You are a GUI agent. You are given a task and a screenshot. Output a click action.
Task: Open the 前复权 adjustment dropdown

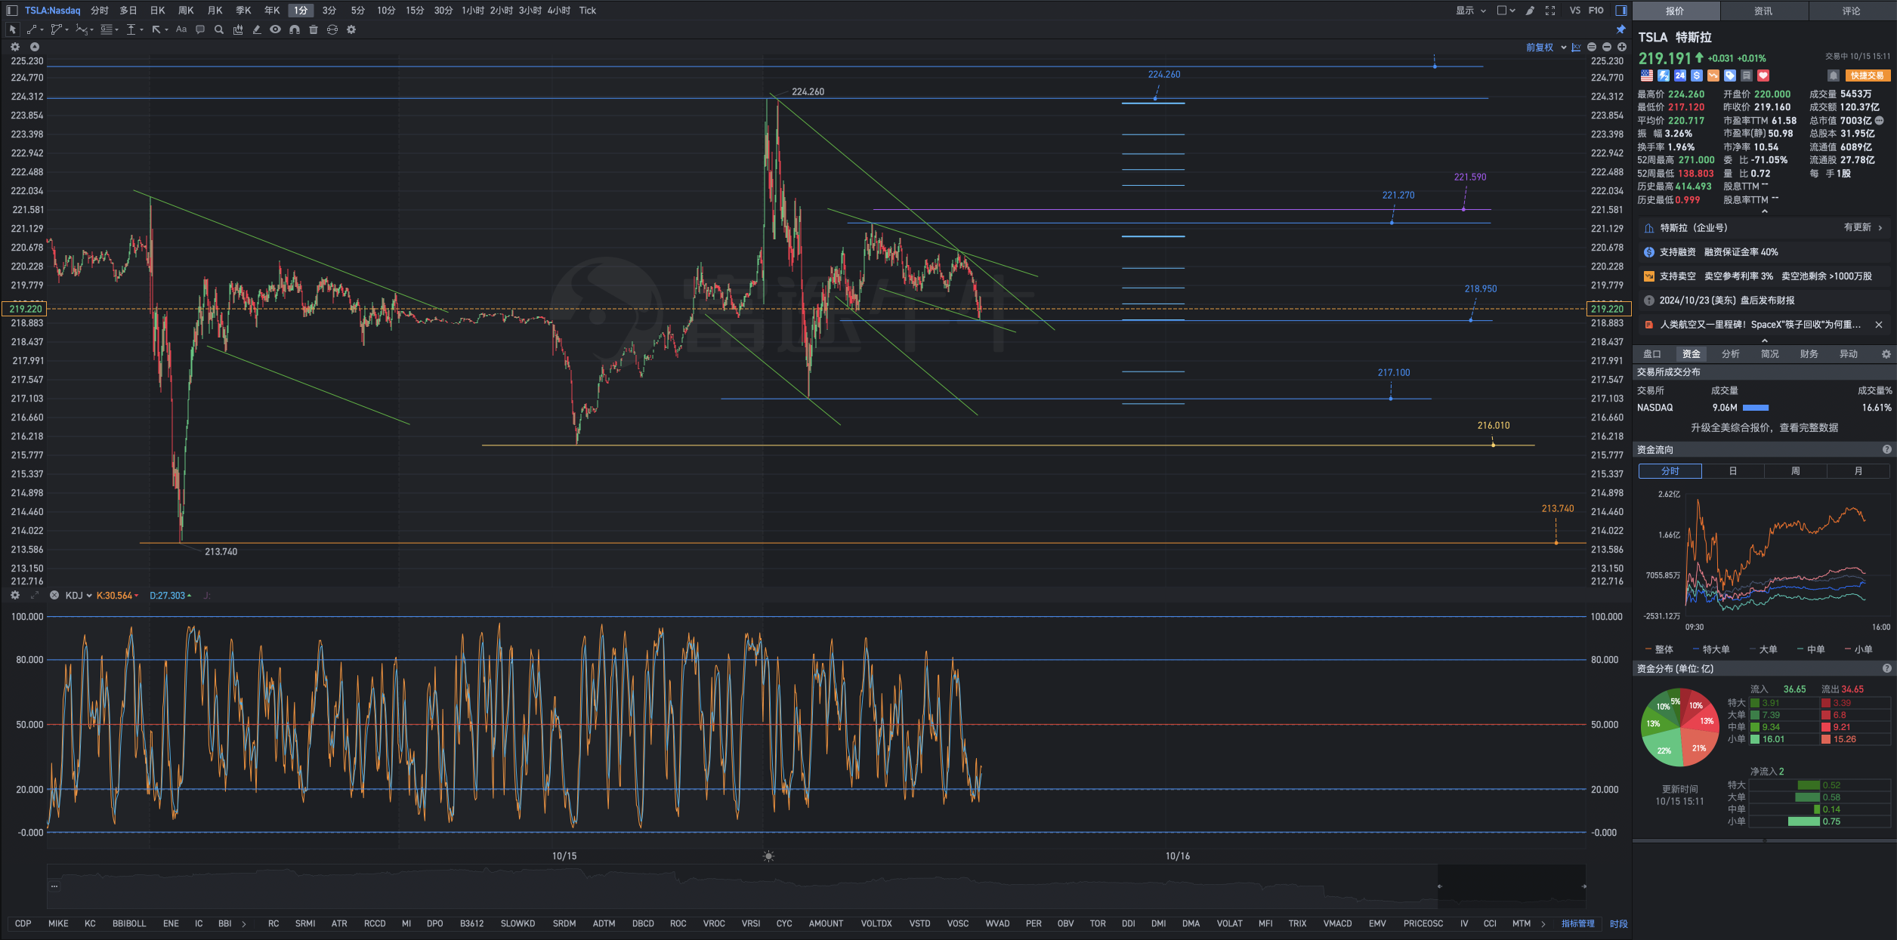[1546, 47]
